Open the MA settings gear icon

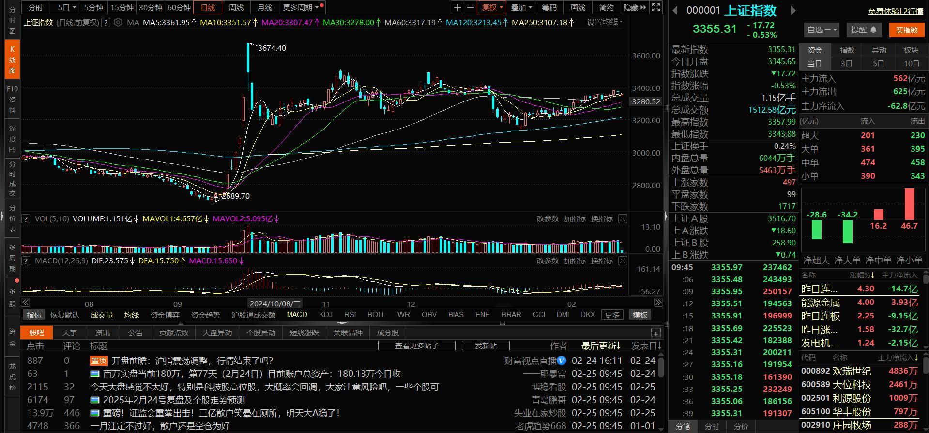pos(118,22)
